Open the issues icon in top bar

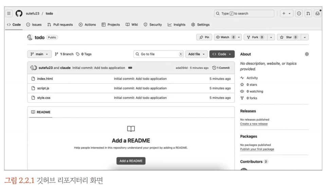pos(299,13)
